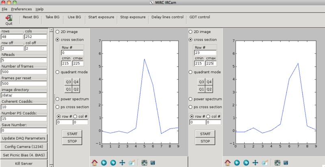The image size is (325, 167).
Task: Click Update DAQ Parameters button
Action: point(24,138)
